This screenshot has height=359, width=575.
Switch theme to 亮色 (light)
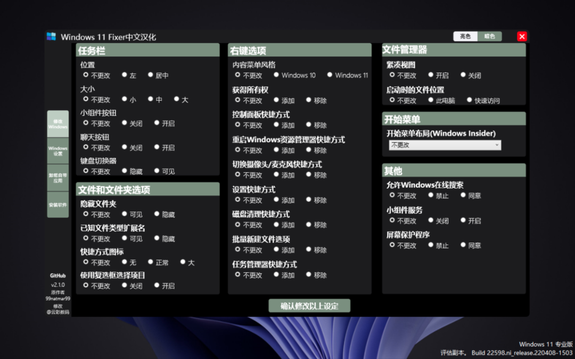(x=465, y=36)
